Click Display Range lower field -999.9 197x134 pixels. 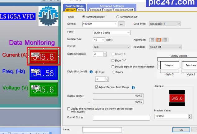(x=118, y=96)
